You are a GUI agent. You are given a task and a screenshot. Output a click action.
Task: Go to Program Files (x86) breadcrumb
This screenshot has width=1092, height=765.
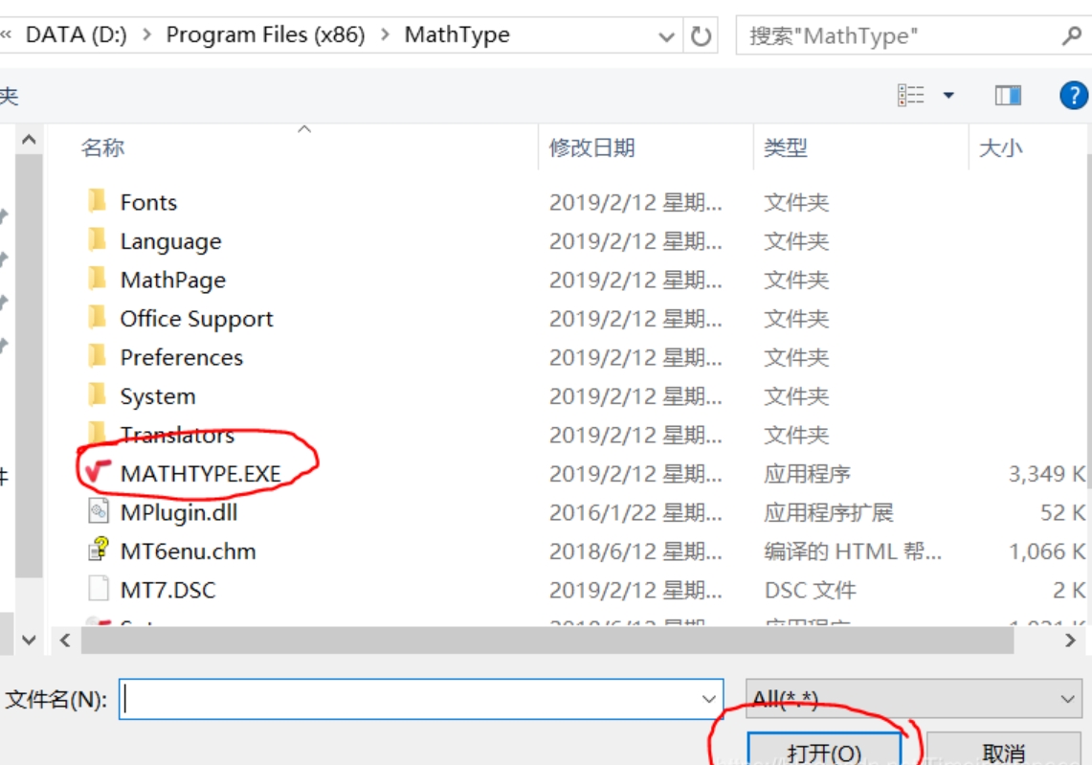point(265,34)
